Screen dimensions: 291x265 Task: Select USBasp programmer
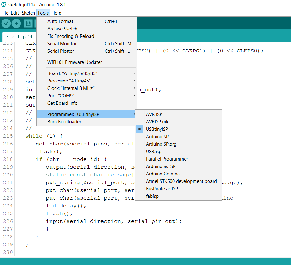tap(178, 152)
